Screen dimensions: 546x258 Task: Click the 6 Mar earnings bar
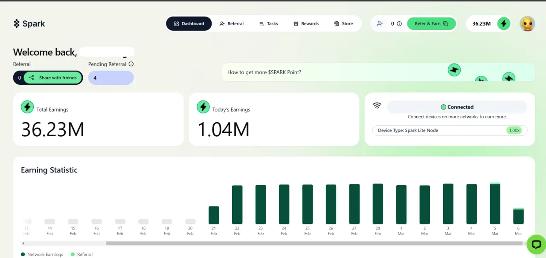[x=518, y=216]
